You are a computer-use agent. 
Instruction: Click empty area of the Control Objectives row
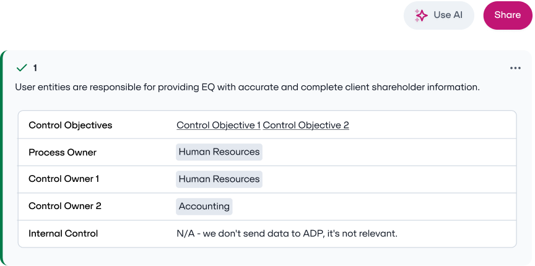430,125
